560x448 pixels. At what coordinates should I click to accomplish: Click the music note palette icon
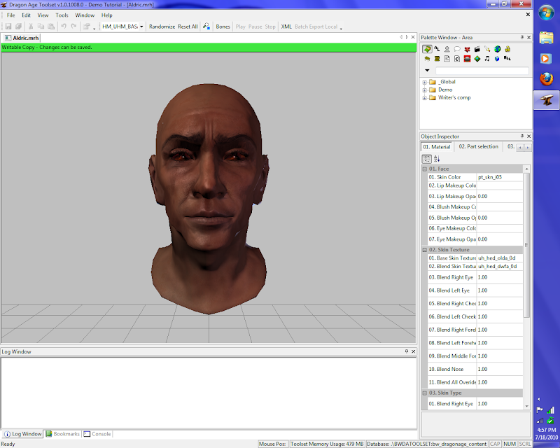tap(487, 59)
